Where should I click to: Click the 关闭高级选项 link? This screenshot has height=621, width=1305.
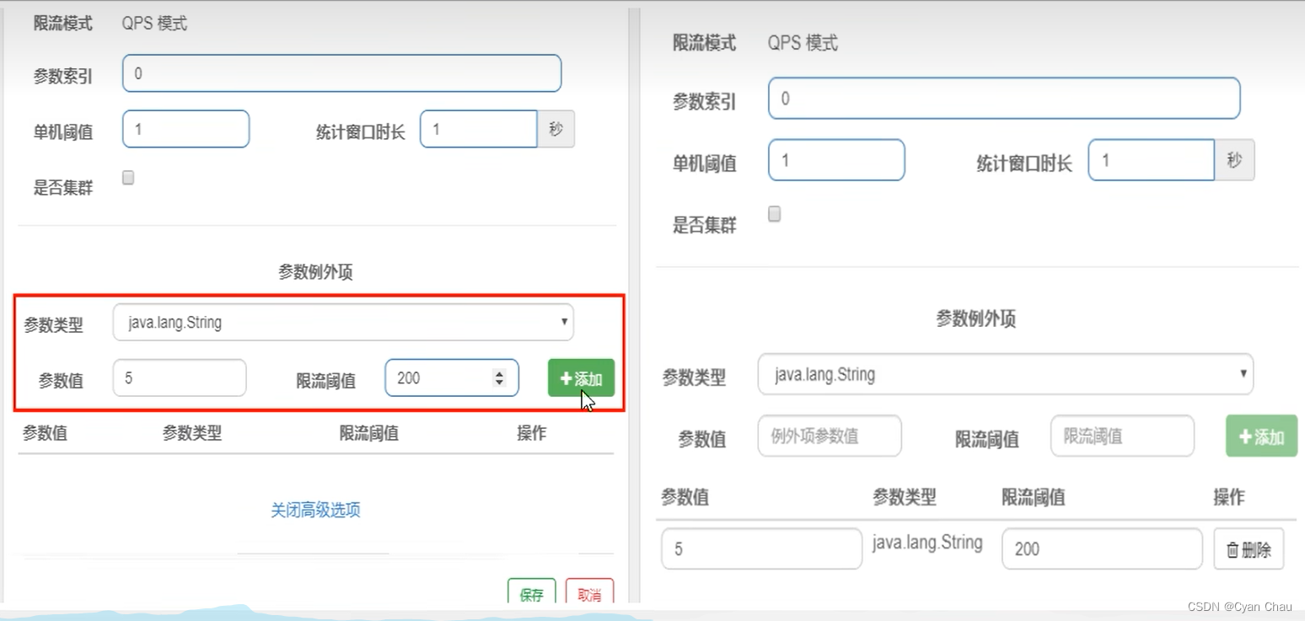point(314,510)
